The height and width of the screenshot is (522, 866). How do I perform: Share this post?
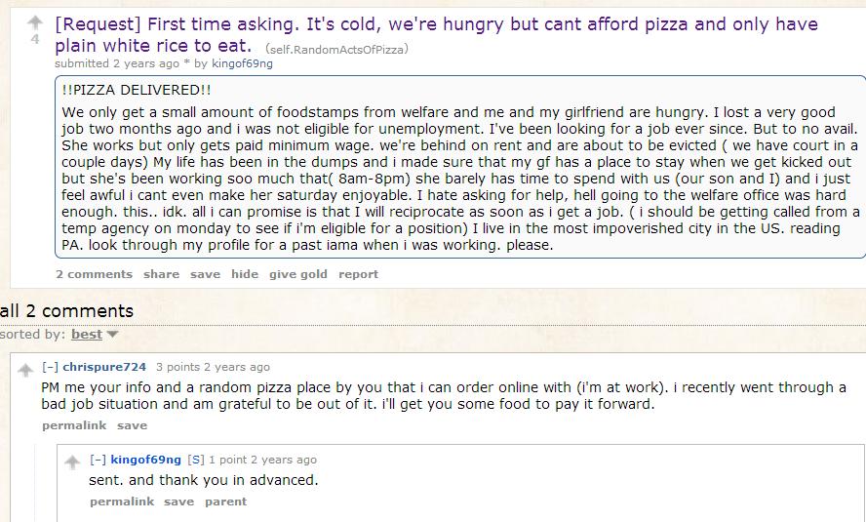161,274
